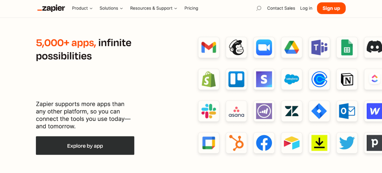Click the Google Calendar icon
The height and width of the screenshot is (173, 382).
[x=209, y=143]
